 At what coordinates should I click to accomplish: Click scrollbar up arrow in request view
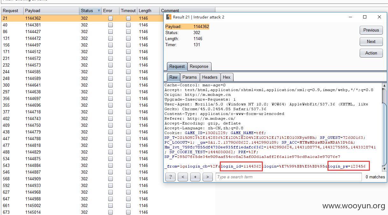(x=384, y=86)
